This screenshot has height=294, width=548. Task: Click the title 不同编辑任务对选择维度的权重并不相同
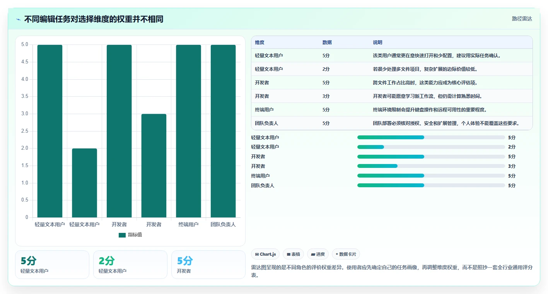click(x=94, y=19)
